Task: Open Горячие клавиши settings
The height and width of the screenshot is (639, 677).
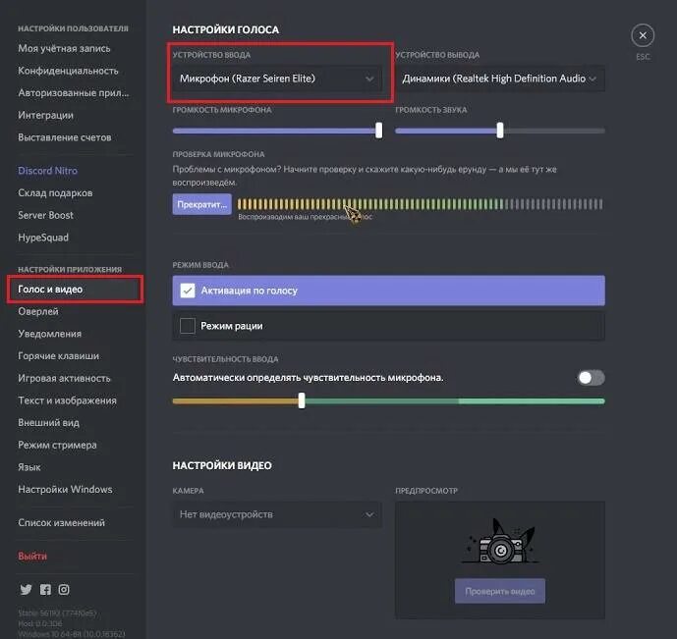Action: pyautogui.click(x=58, y=356)
